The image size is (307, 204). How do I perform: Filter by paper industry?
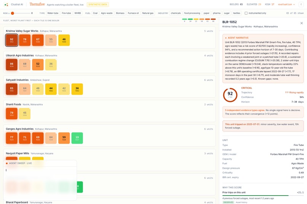[206, 13]
